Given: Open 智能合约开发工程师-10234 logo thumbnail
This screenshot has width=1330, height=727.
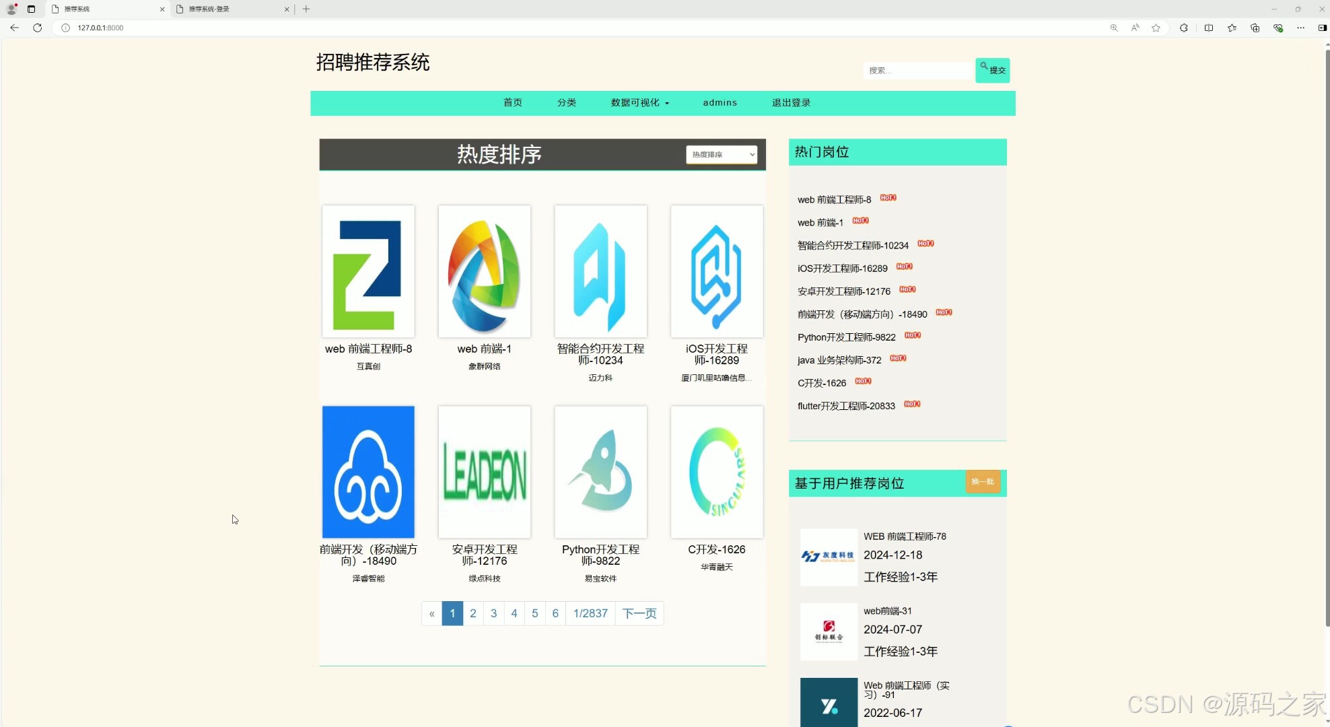Looking at the screenshot, I should 600,271.
